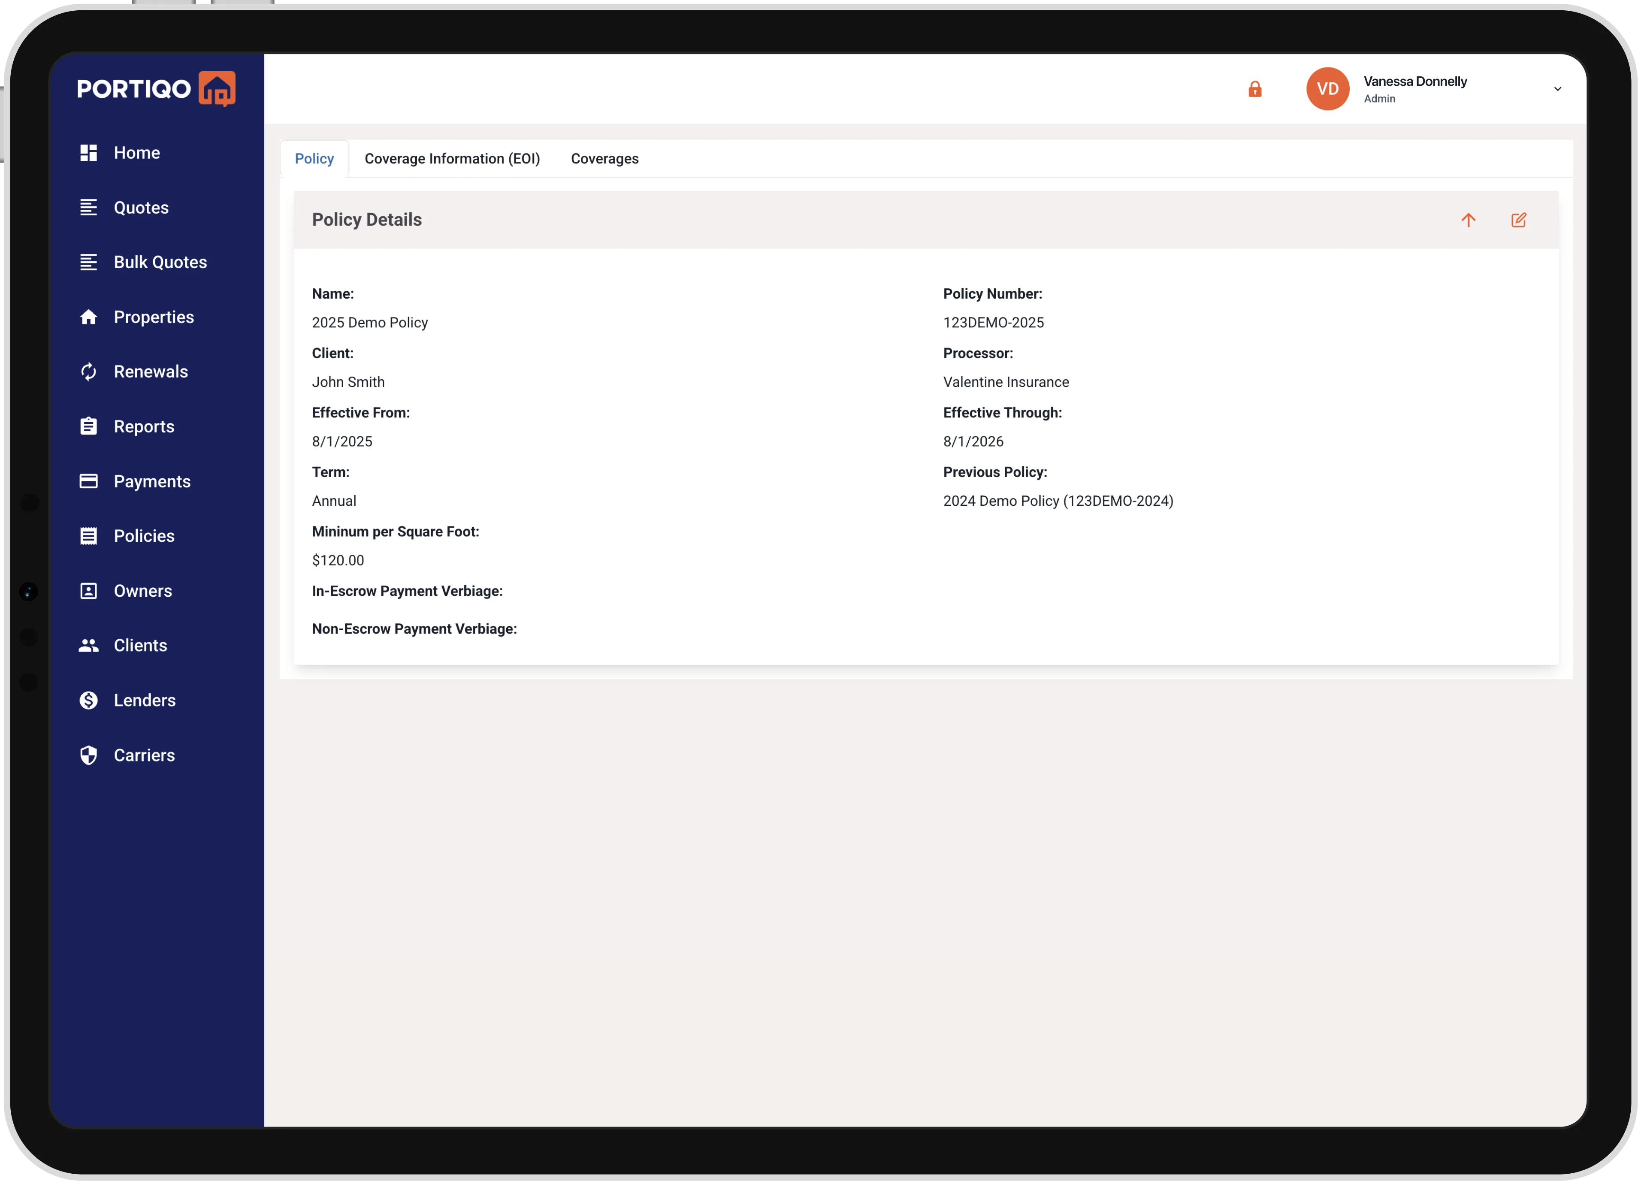Open Renewals via its refresh icon

point(88,371)
